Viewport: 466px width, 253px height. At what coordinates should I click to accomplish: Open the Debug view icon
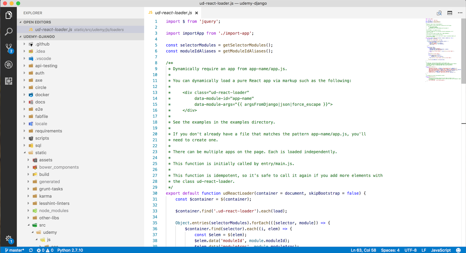[x=9, y=64]
